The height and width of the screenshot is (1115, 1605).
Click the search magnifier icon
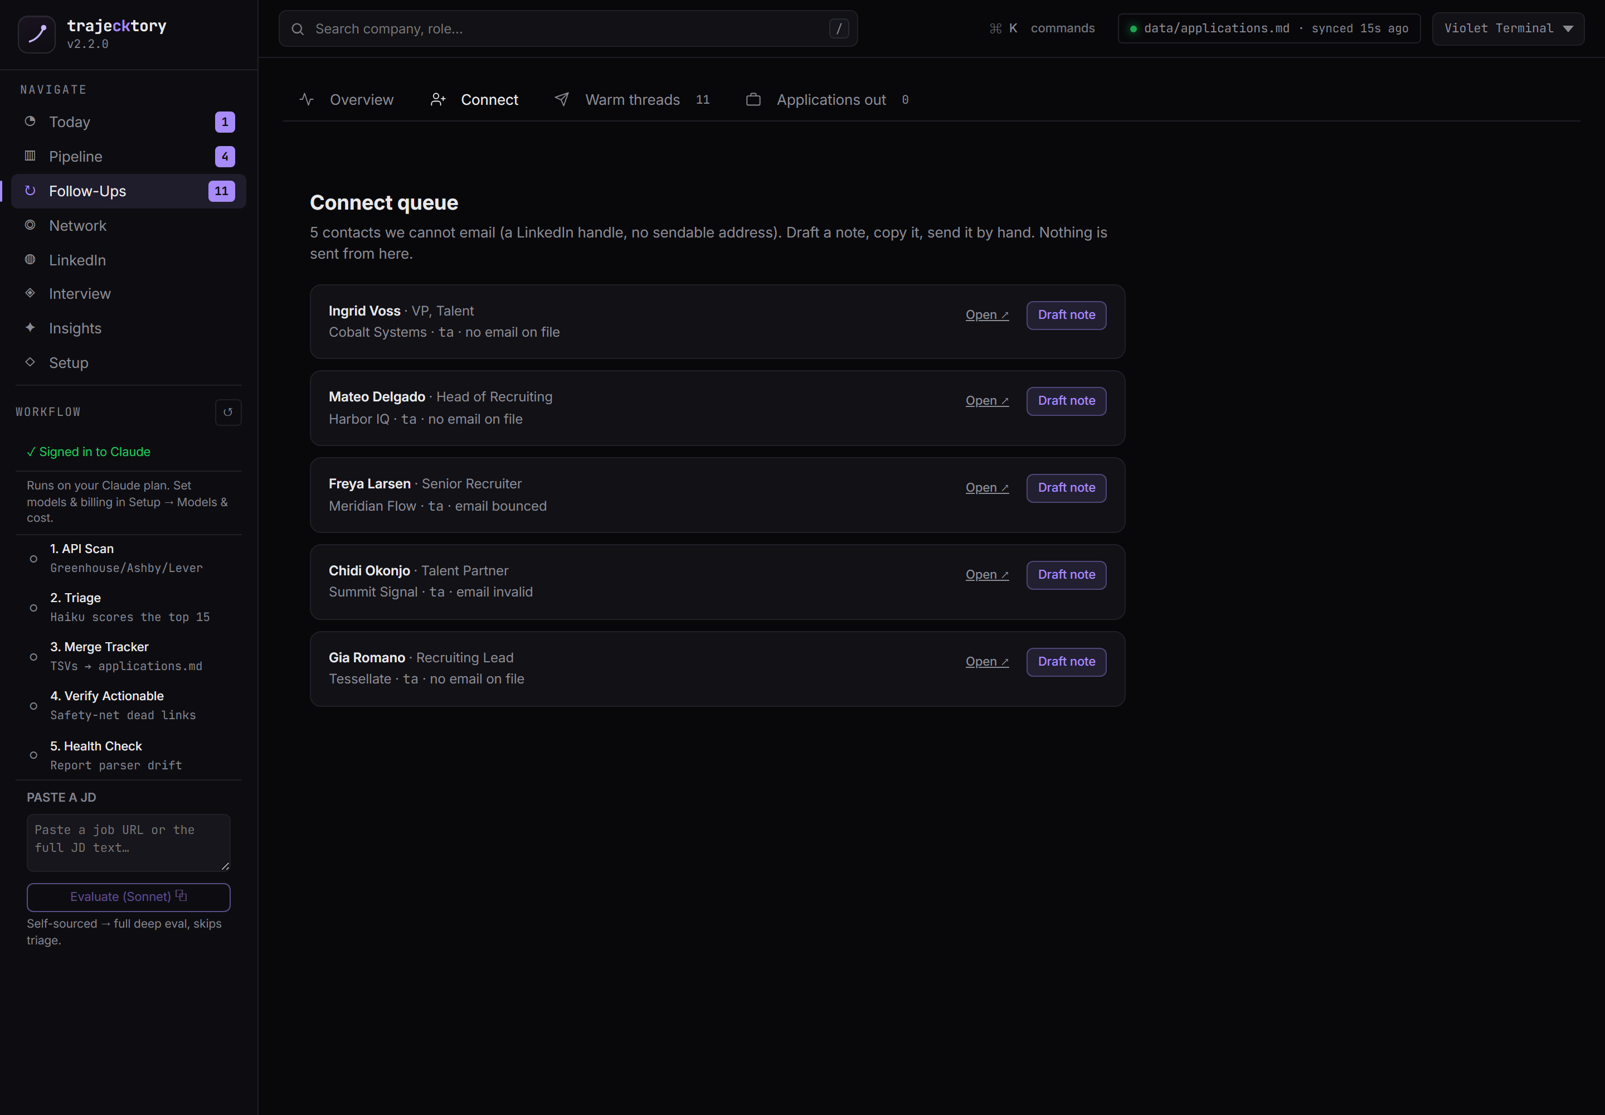298,28
